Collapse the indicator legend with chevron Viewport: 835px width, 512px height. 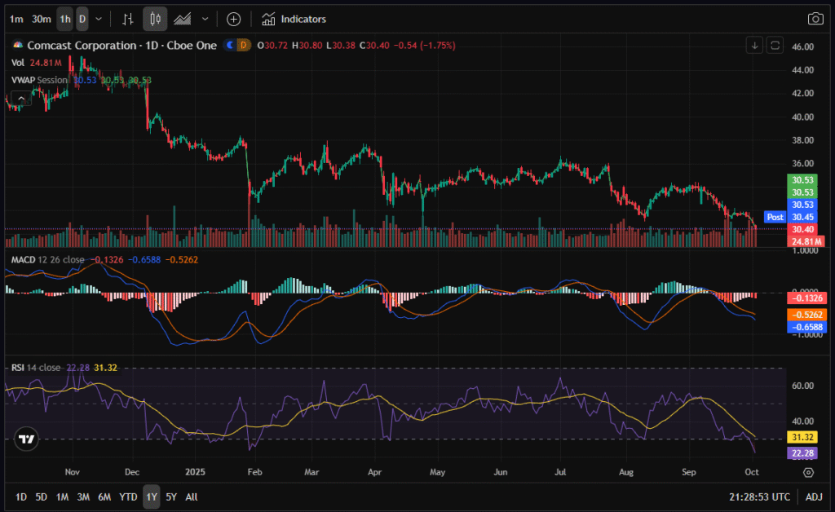pos(21,99)
